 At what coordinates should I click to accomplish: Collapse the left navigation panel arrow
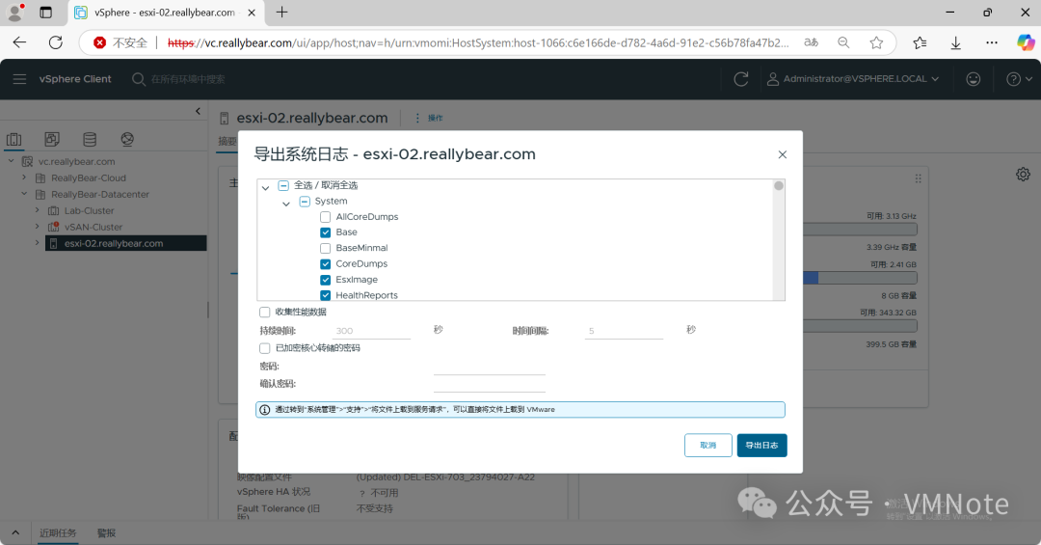tap(198, 111)
